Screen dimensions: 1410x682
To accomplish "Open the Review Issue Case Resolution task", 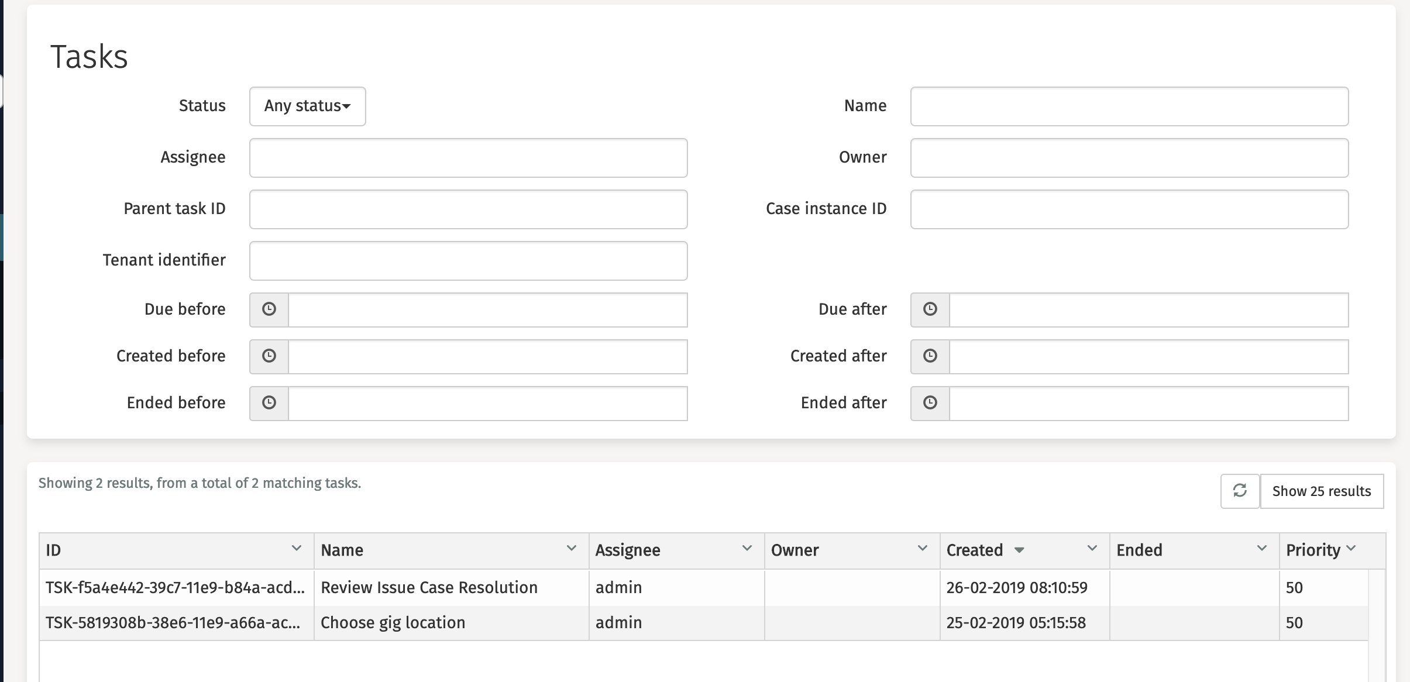I will click(429, 587).
